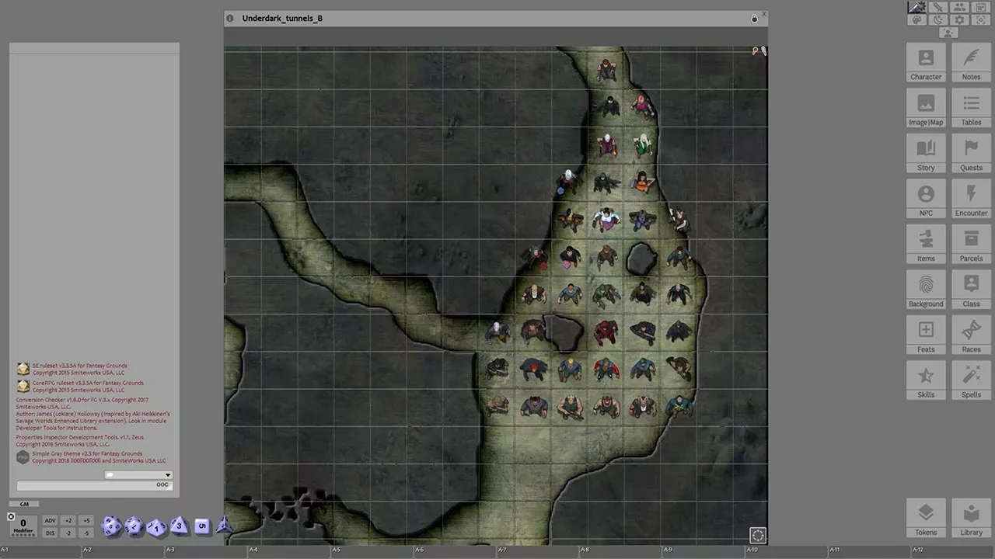
Task: Click the focus-frame icon beside the gear
Action: pyautogui.click(x=981, y=20)
